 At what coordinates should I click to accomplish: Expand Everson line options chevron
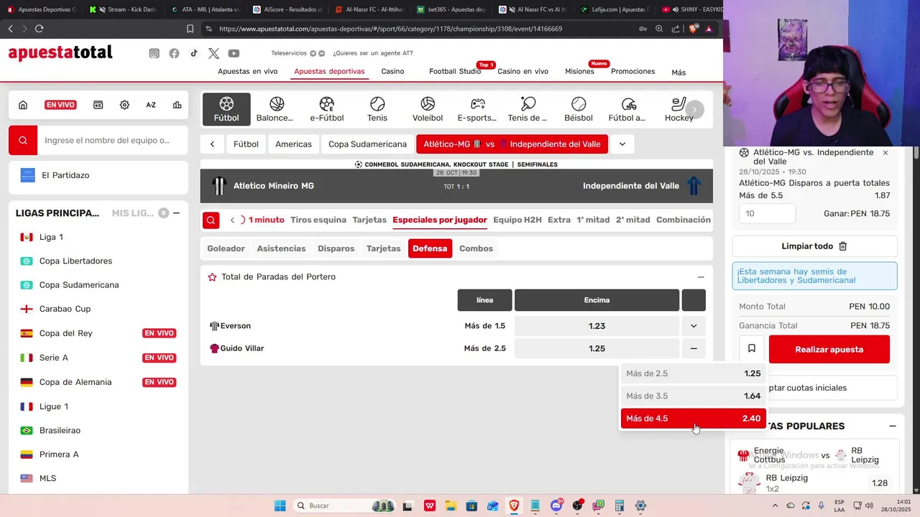click(694, 326)
